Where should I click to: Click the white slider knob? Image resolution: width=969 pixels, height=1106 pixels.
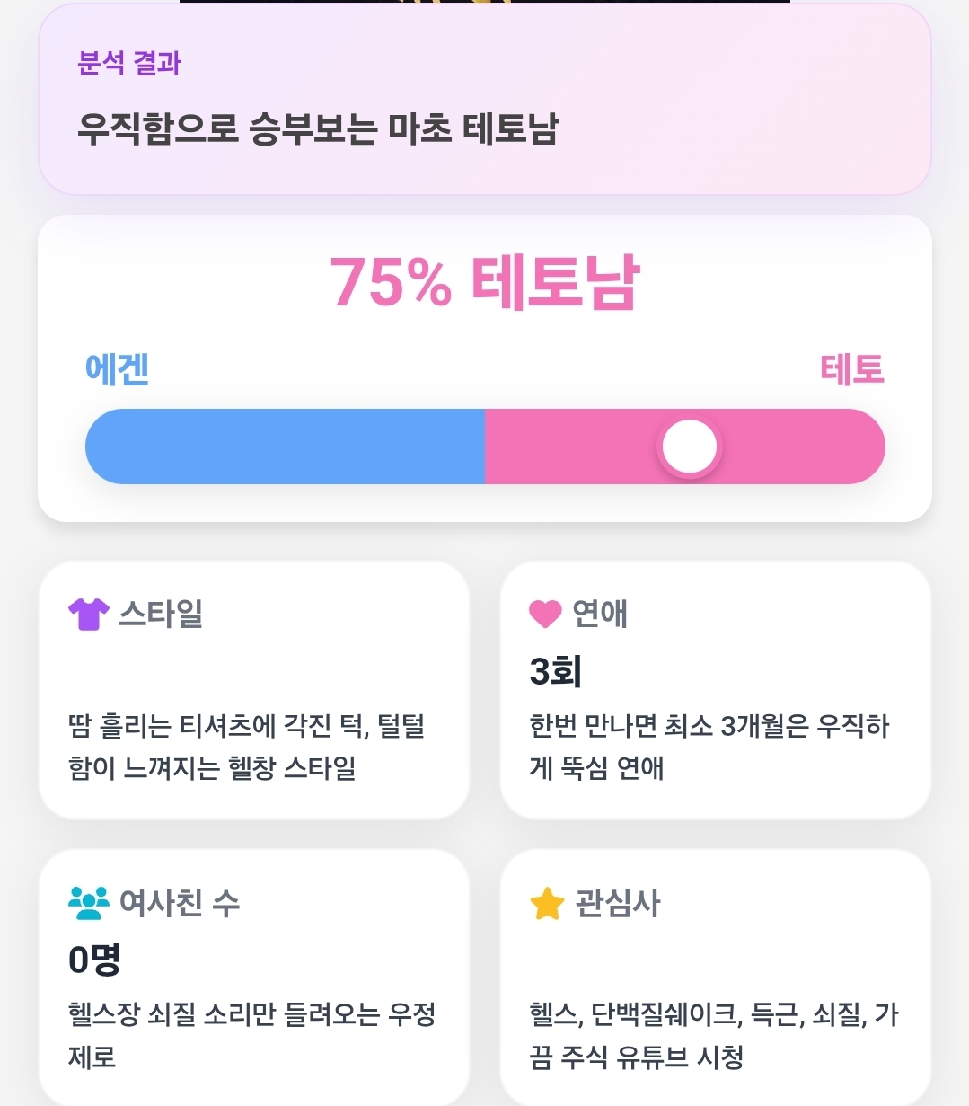(690, 447)
